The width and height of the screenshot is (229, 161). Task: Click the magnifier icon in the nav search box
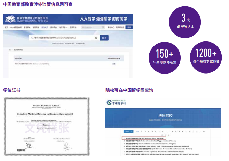click(103, 27)
